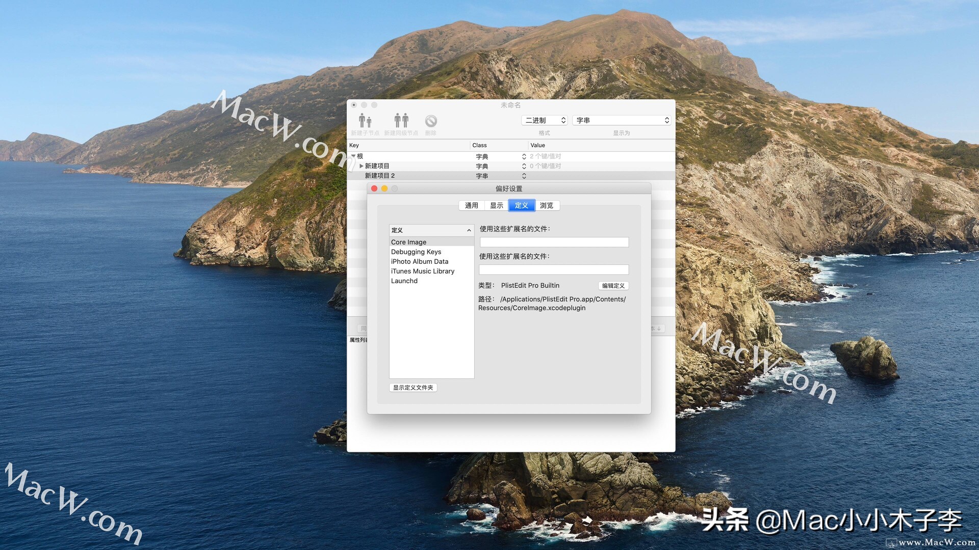The width and height of the screenshot is (979, 550).
Task: Expand the 新建项目 disclosure triangle
Action: pyautogui.click(x=362, y=166)
